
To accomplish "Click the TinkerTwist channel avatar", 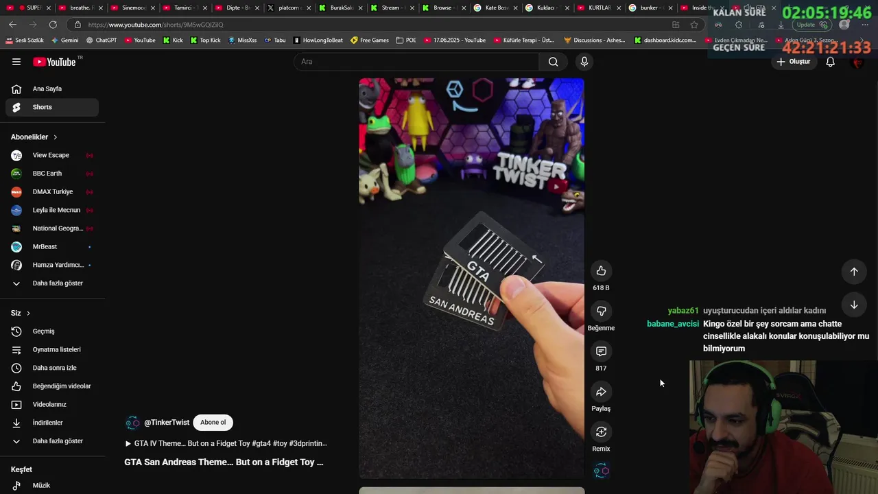I will click(x=132, y=423).
